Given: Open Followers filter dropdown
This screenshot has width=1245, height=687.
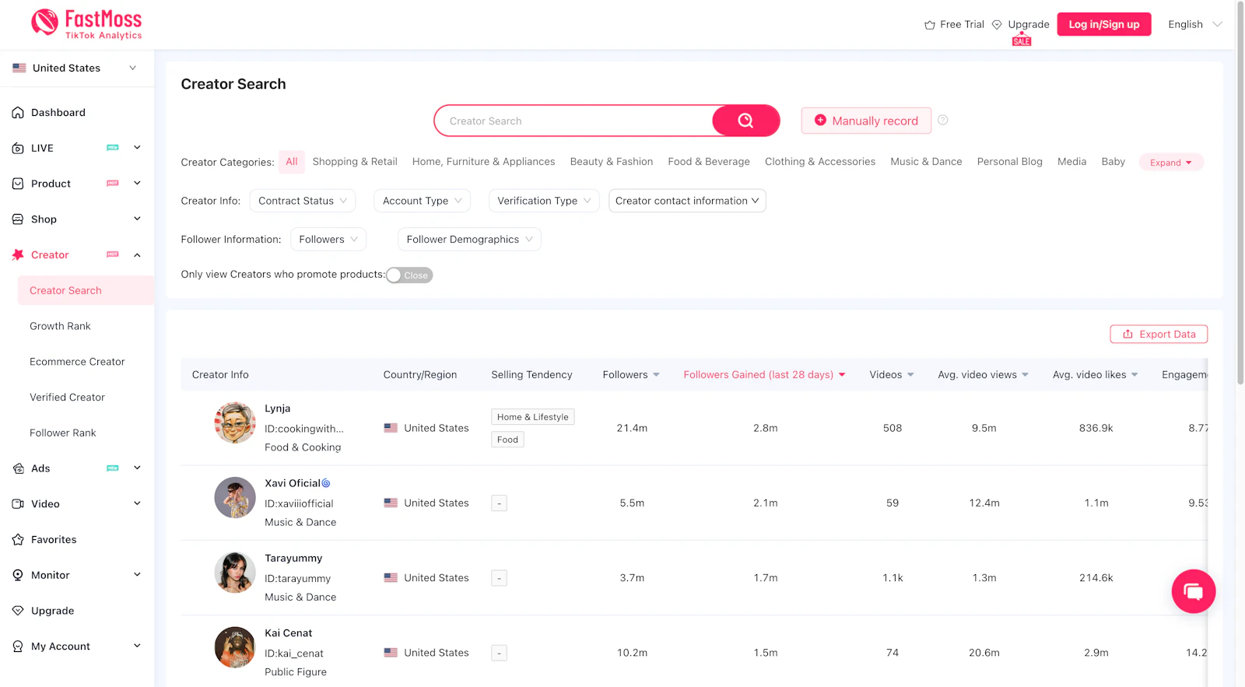Looking at the screenshot, I should 328,240.
